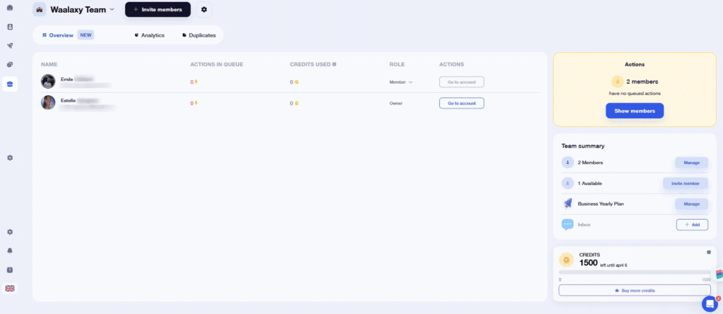Click the notification bell in sidebar

tap(10, 251)
